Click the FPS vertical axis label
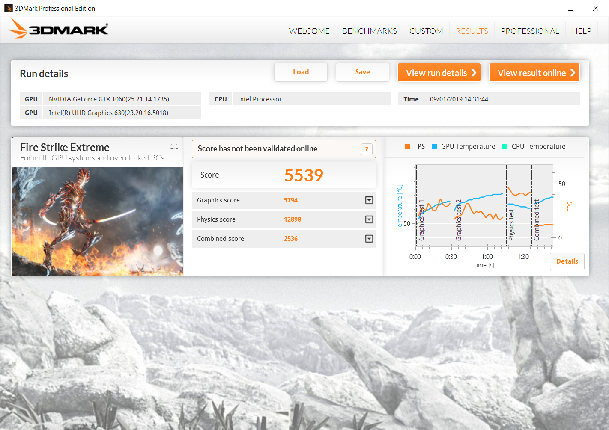Screen dimensions: 609x430 (x=570, y=207)
